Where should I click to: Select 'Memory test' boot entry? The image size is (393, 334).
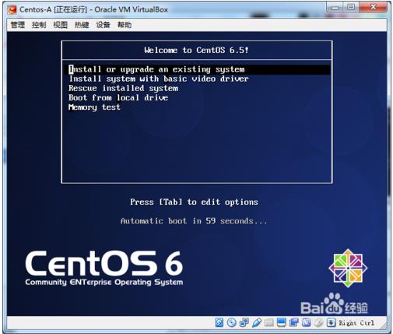[x=94, y=107]
